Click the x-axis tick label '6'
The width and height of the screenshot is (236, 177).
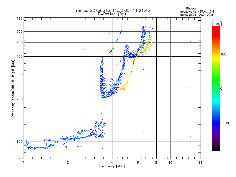pyautogui.click(x=138, y=163)
